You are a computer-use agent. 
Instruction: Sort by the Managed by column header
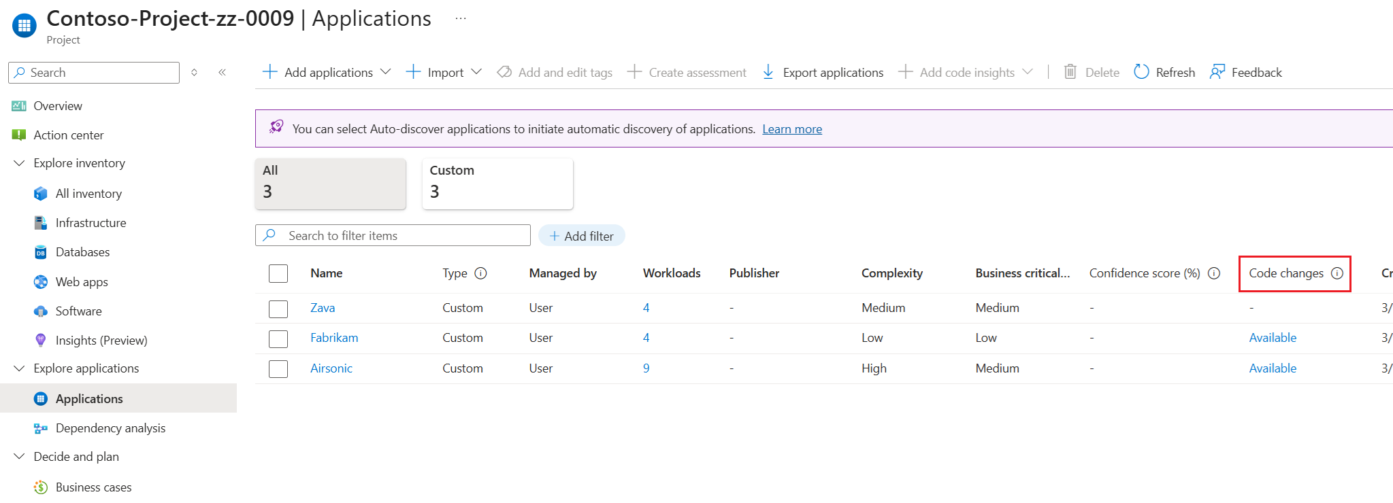point(563,273)
